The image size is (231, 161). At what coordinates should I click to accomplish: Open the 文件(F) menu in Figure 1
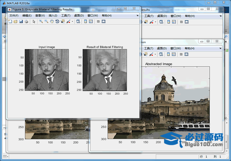click(x=14, y=15)
